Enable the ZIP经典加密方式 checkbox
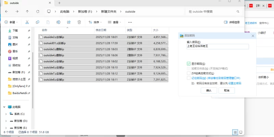The height and width of the screenshot is (137, 274). [x=188, y=73]
